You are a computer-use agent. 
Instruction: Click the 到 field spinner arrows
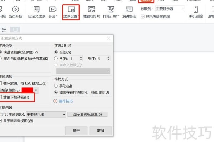coord(108,59)
